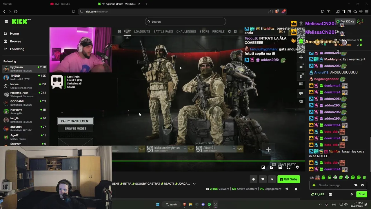
Task: Open a new browser tab with plus
Action: pos(146,4)
